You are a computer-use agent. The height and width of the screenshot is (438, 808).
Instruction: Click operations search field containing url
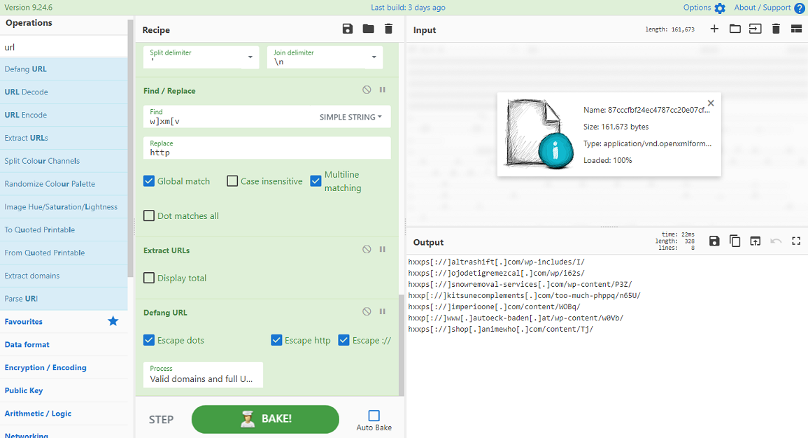(64, 47)
